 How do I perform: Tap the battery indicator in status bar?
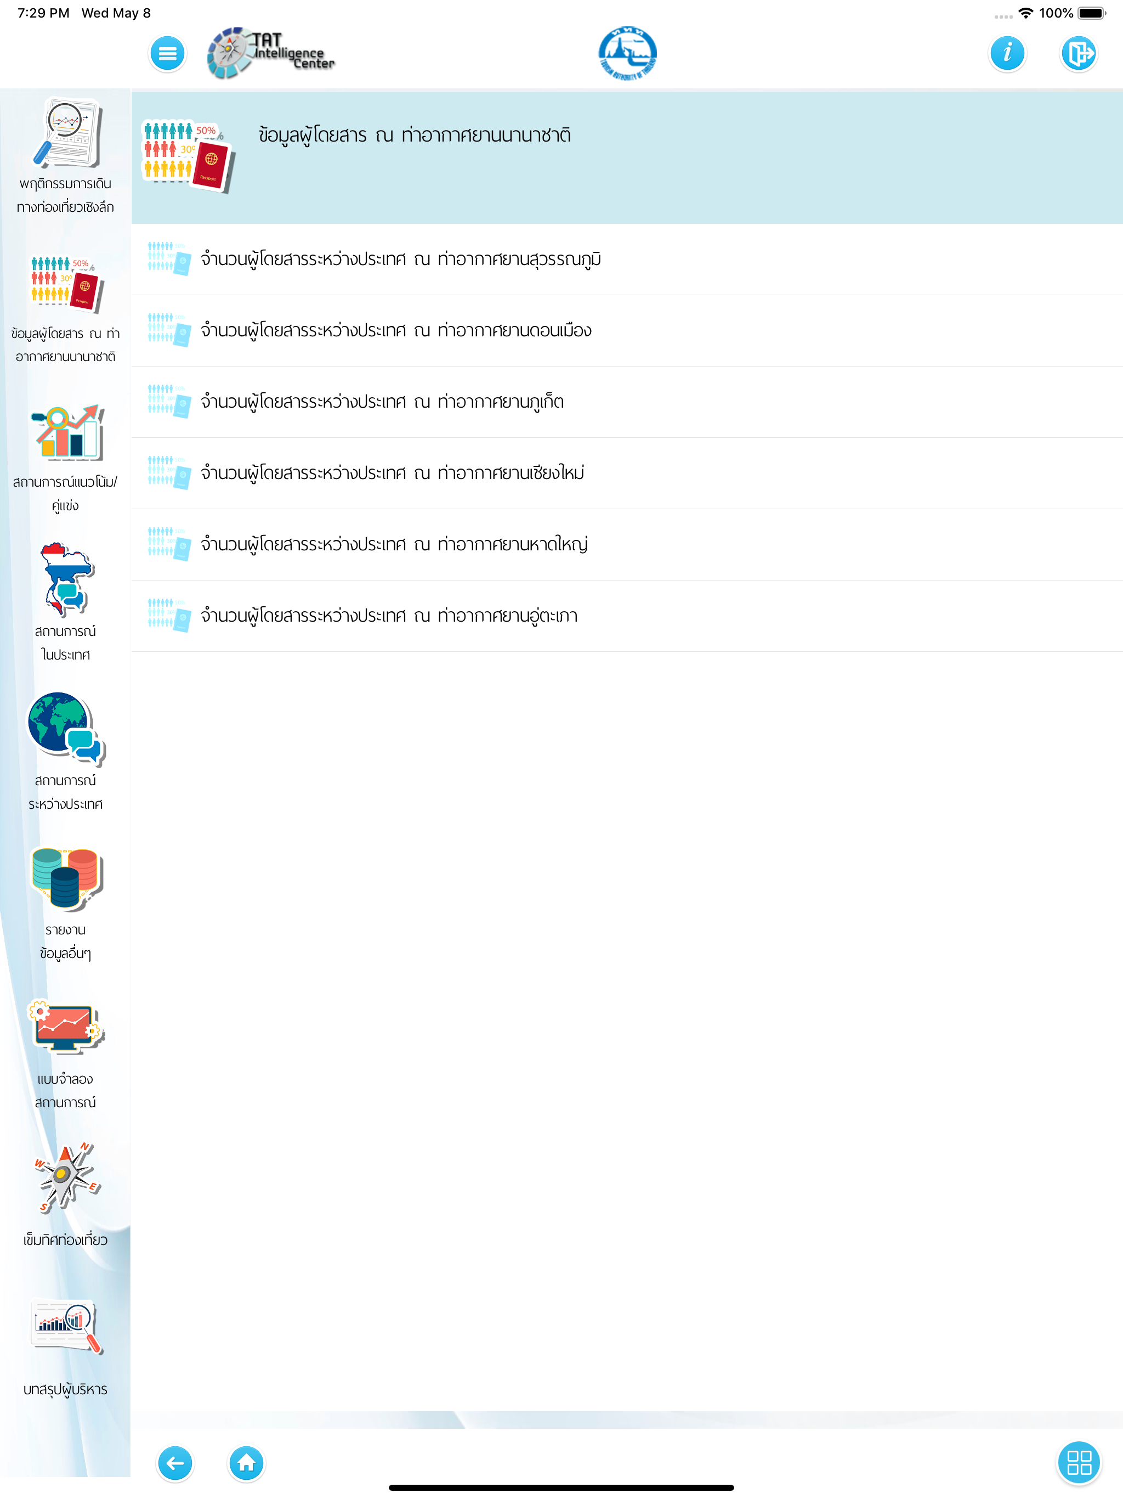click(x=1091, y=13)
